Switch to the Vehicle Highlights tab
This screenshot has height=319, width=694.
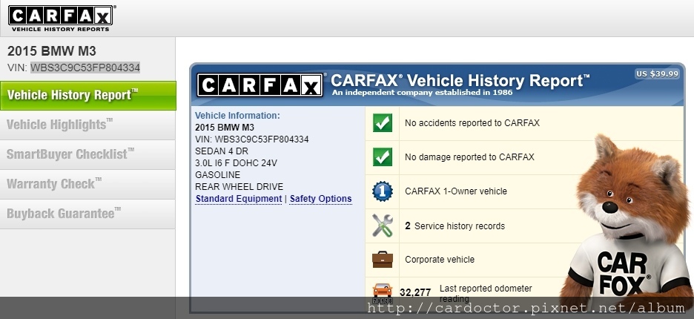[x=88, y=125]
